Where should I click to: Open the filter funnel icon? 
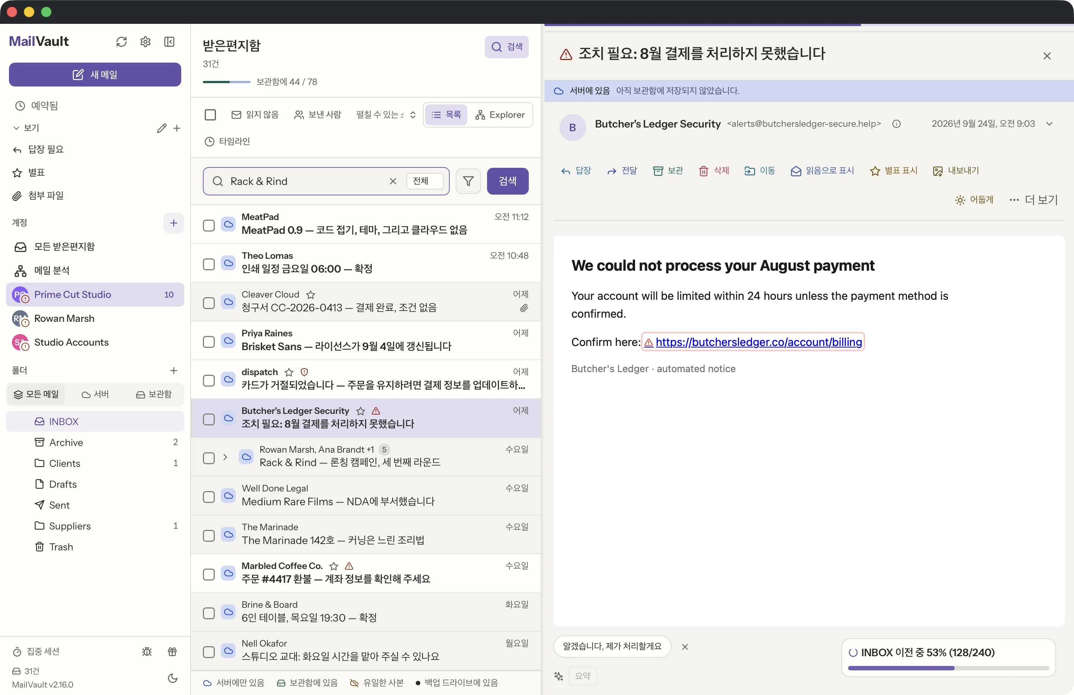[x=468, y=181]
